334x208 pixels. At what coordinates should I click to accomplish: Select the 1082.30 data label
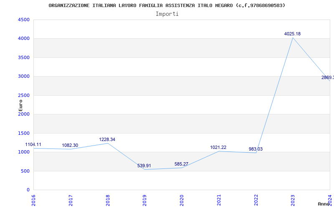click(70, 146)
